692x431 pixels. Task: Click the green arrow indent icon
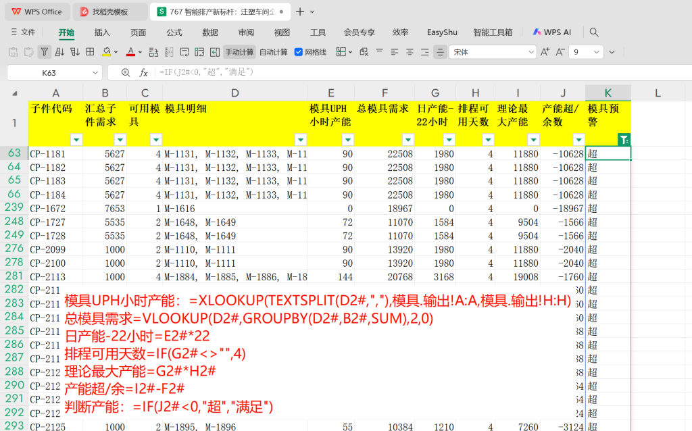215,52
